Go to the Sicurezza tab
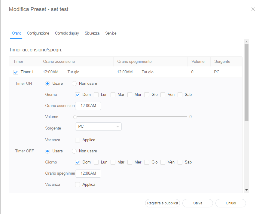 click(x=92, y=33)
